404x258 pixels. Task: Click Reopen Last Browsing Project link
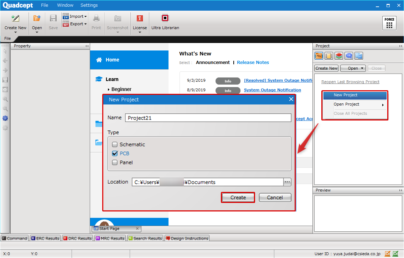click(351, 82)
